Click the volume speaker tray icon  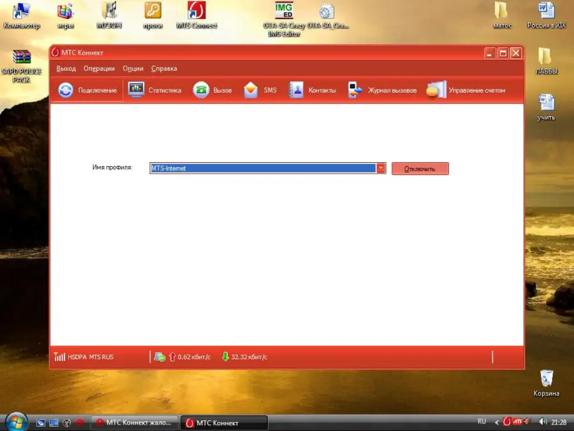click(x=543, y=422)
